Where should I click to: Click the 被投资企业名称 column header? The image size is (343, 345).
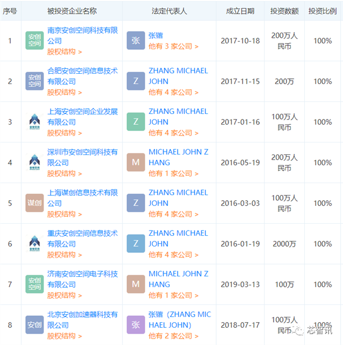(72, 11)
